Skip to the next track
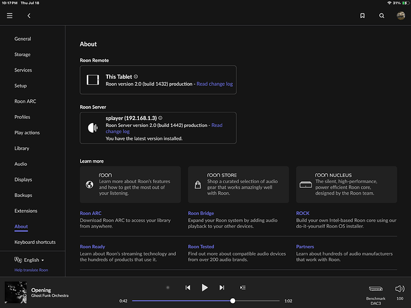411x308 pixels. tap(222, 288)
